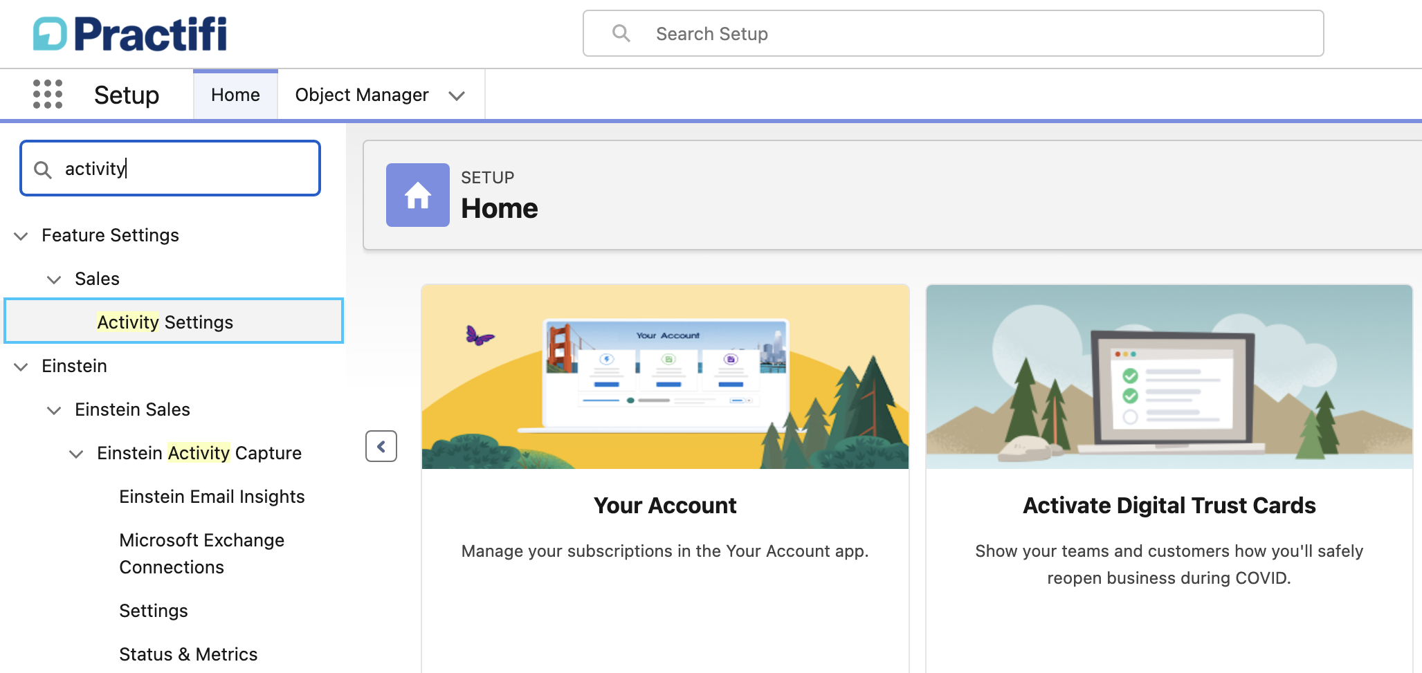
Task: Click 'Manage your subscriptions' description text
Action: (x=665, y=551)
